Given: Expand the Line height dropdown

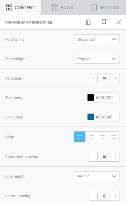Looking at the screenshot, I should (x=97, y=176).
